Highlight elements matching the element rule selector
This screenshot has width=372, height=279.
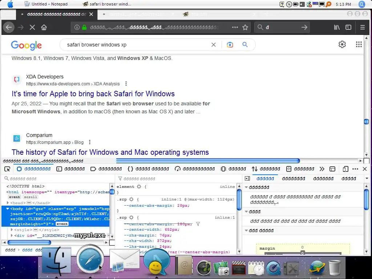click(x=139, y=187)
